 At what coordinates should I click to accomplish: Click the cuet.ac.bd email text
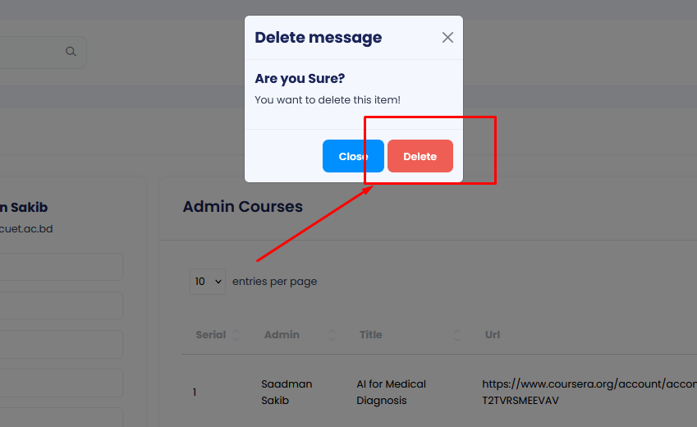(26, 229)
